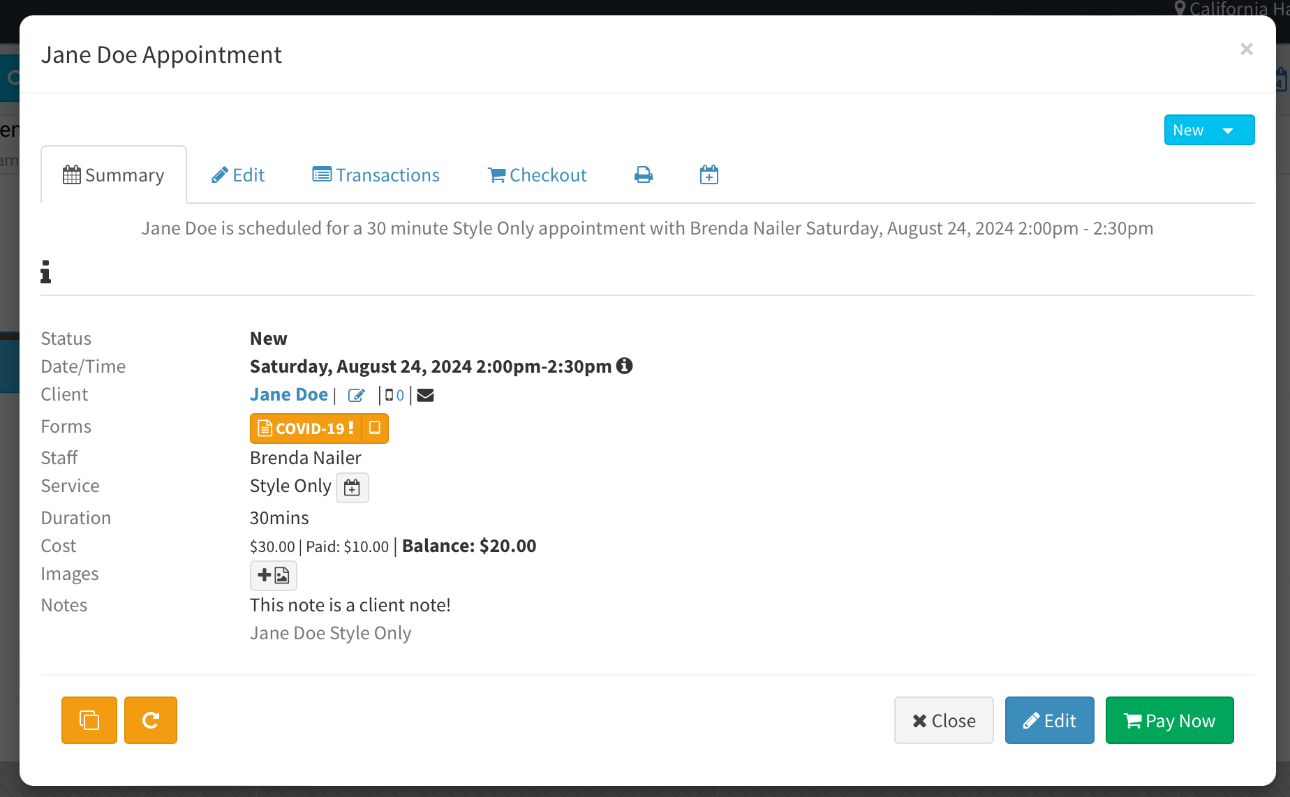This screenshot has height=797, width=1290.
Task: Click the calendar icon beside Style Only
Action: [x=353, y=487]
